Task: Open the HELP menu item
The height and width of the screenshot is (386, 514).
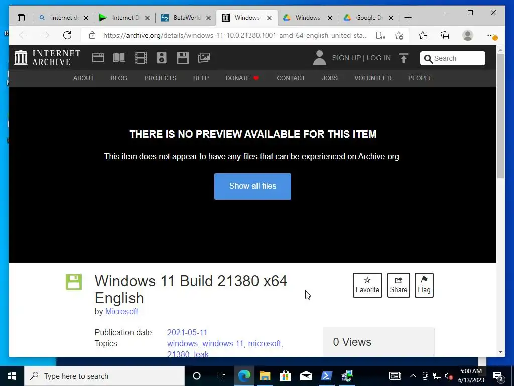Action: (x=201, y=78)
